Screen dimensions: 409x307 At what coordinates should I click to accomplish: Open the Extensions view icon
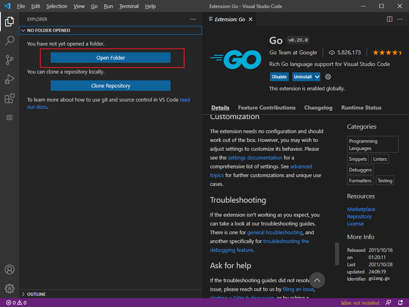click(x=10, y=98)
